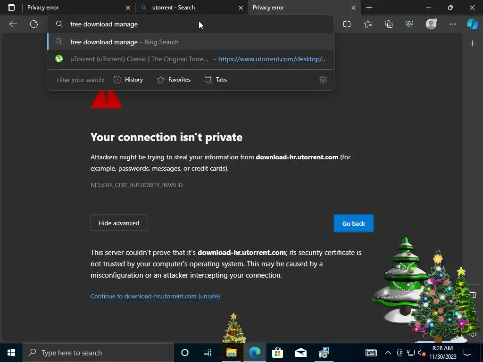Open the Windows Start menu
Viewport: 483px width, 362px height.
[11, 353]
